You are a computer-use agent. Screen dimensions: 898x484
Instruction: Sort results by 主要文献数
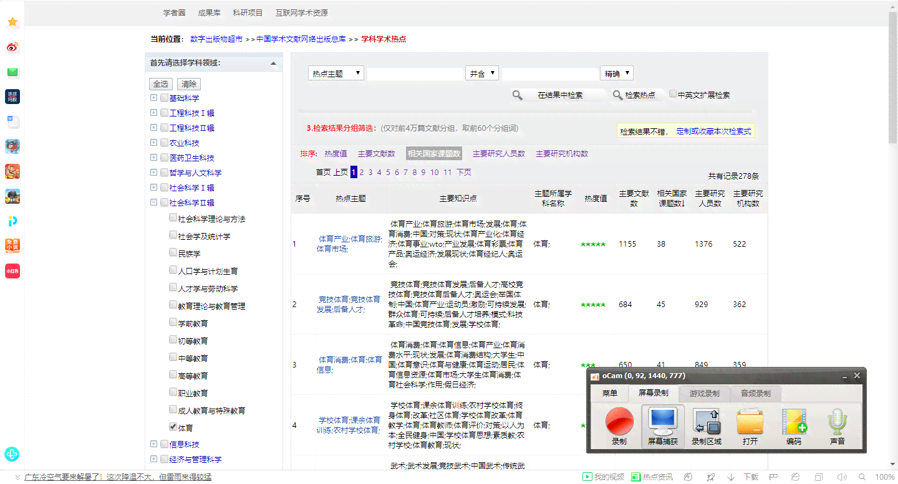pyautogui.click(x=376, y=154)
